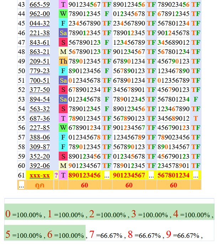Image resolution: width=220 pixels, height=246 pixels.
Task: Click the pink question mark in row 61
Action: click(x=56, y=175)
